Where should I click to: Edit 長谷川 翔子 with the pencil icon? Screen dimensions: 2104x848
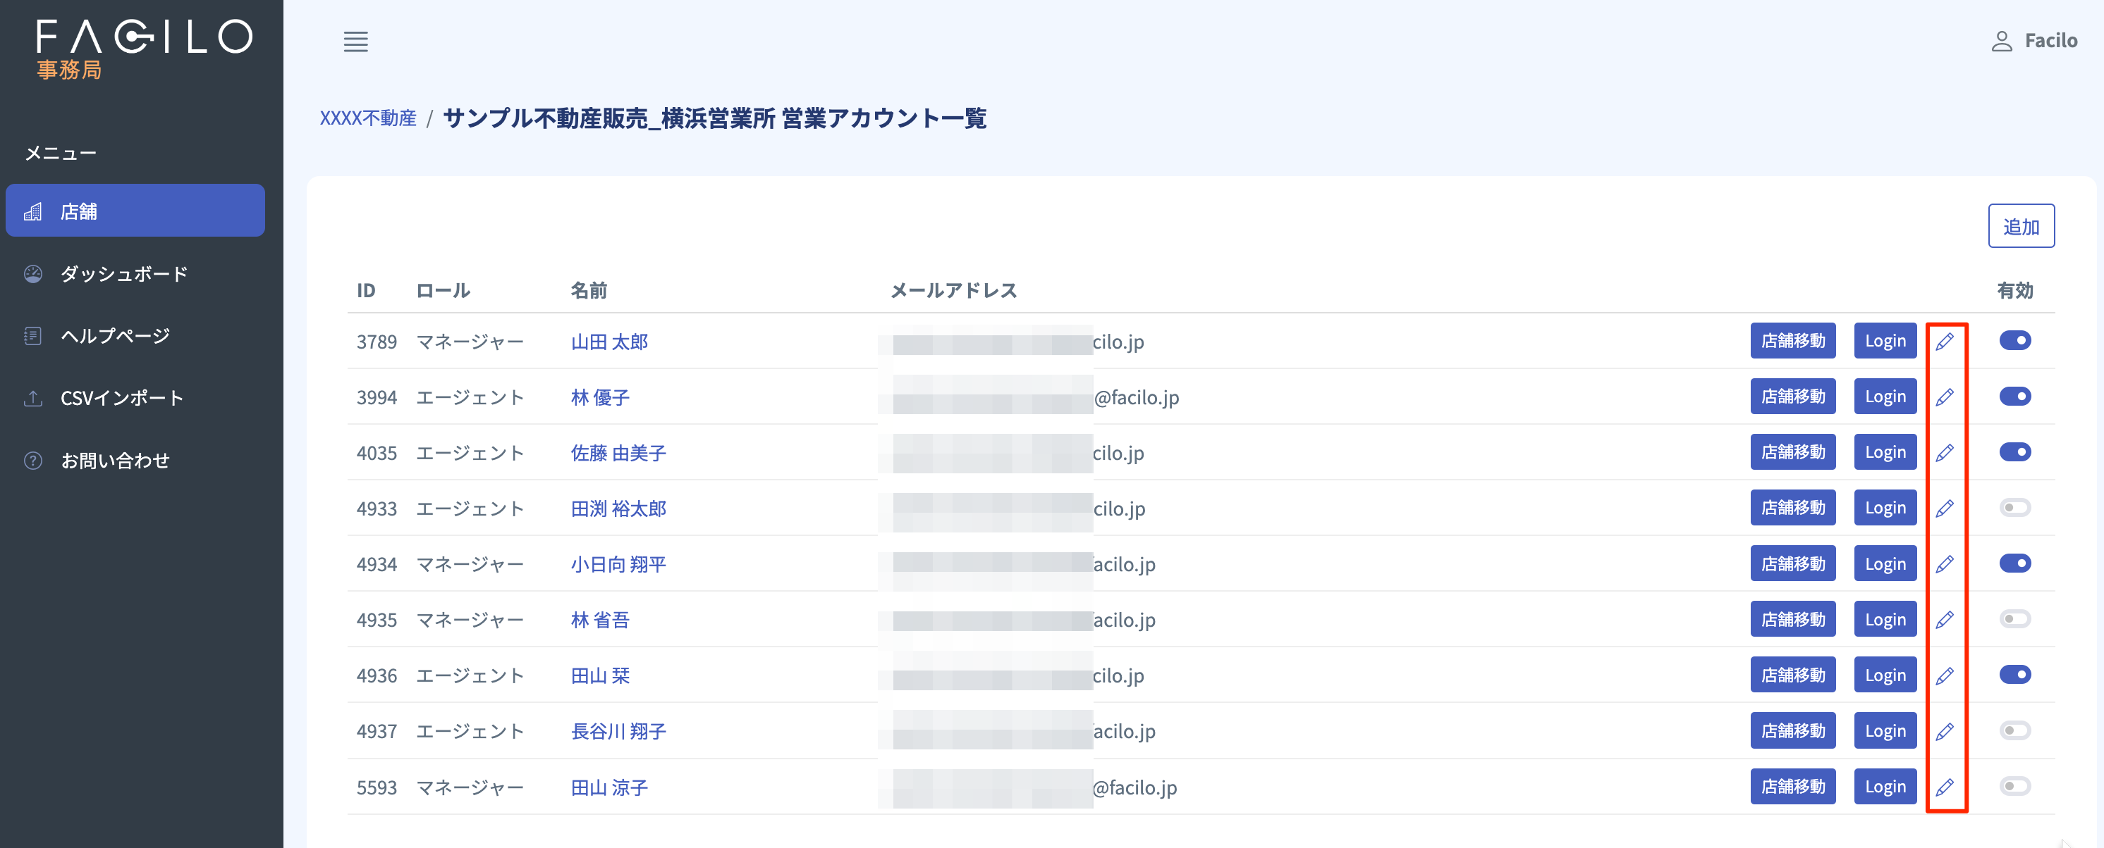[x=1945, y=731]
